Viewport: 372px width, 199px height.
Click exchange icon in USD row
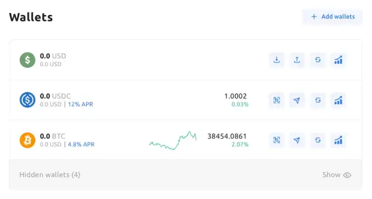point(317,60)
